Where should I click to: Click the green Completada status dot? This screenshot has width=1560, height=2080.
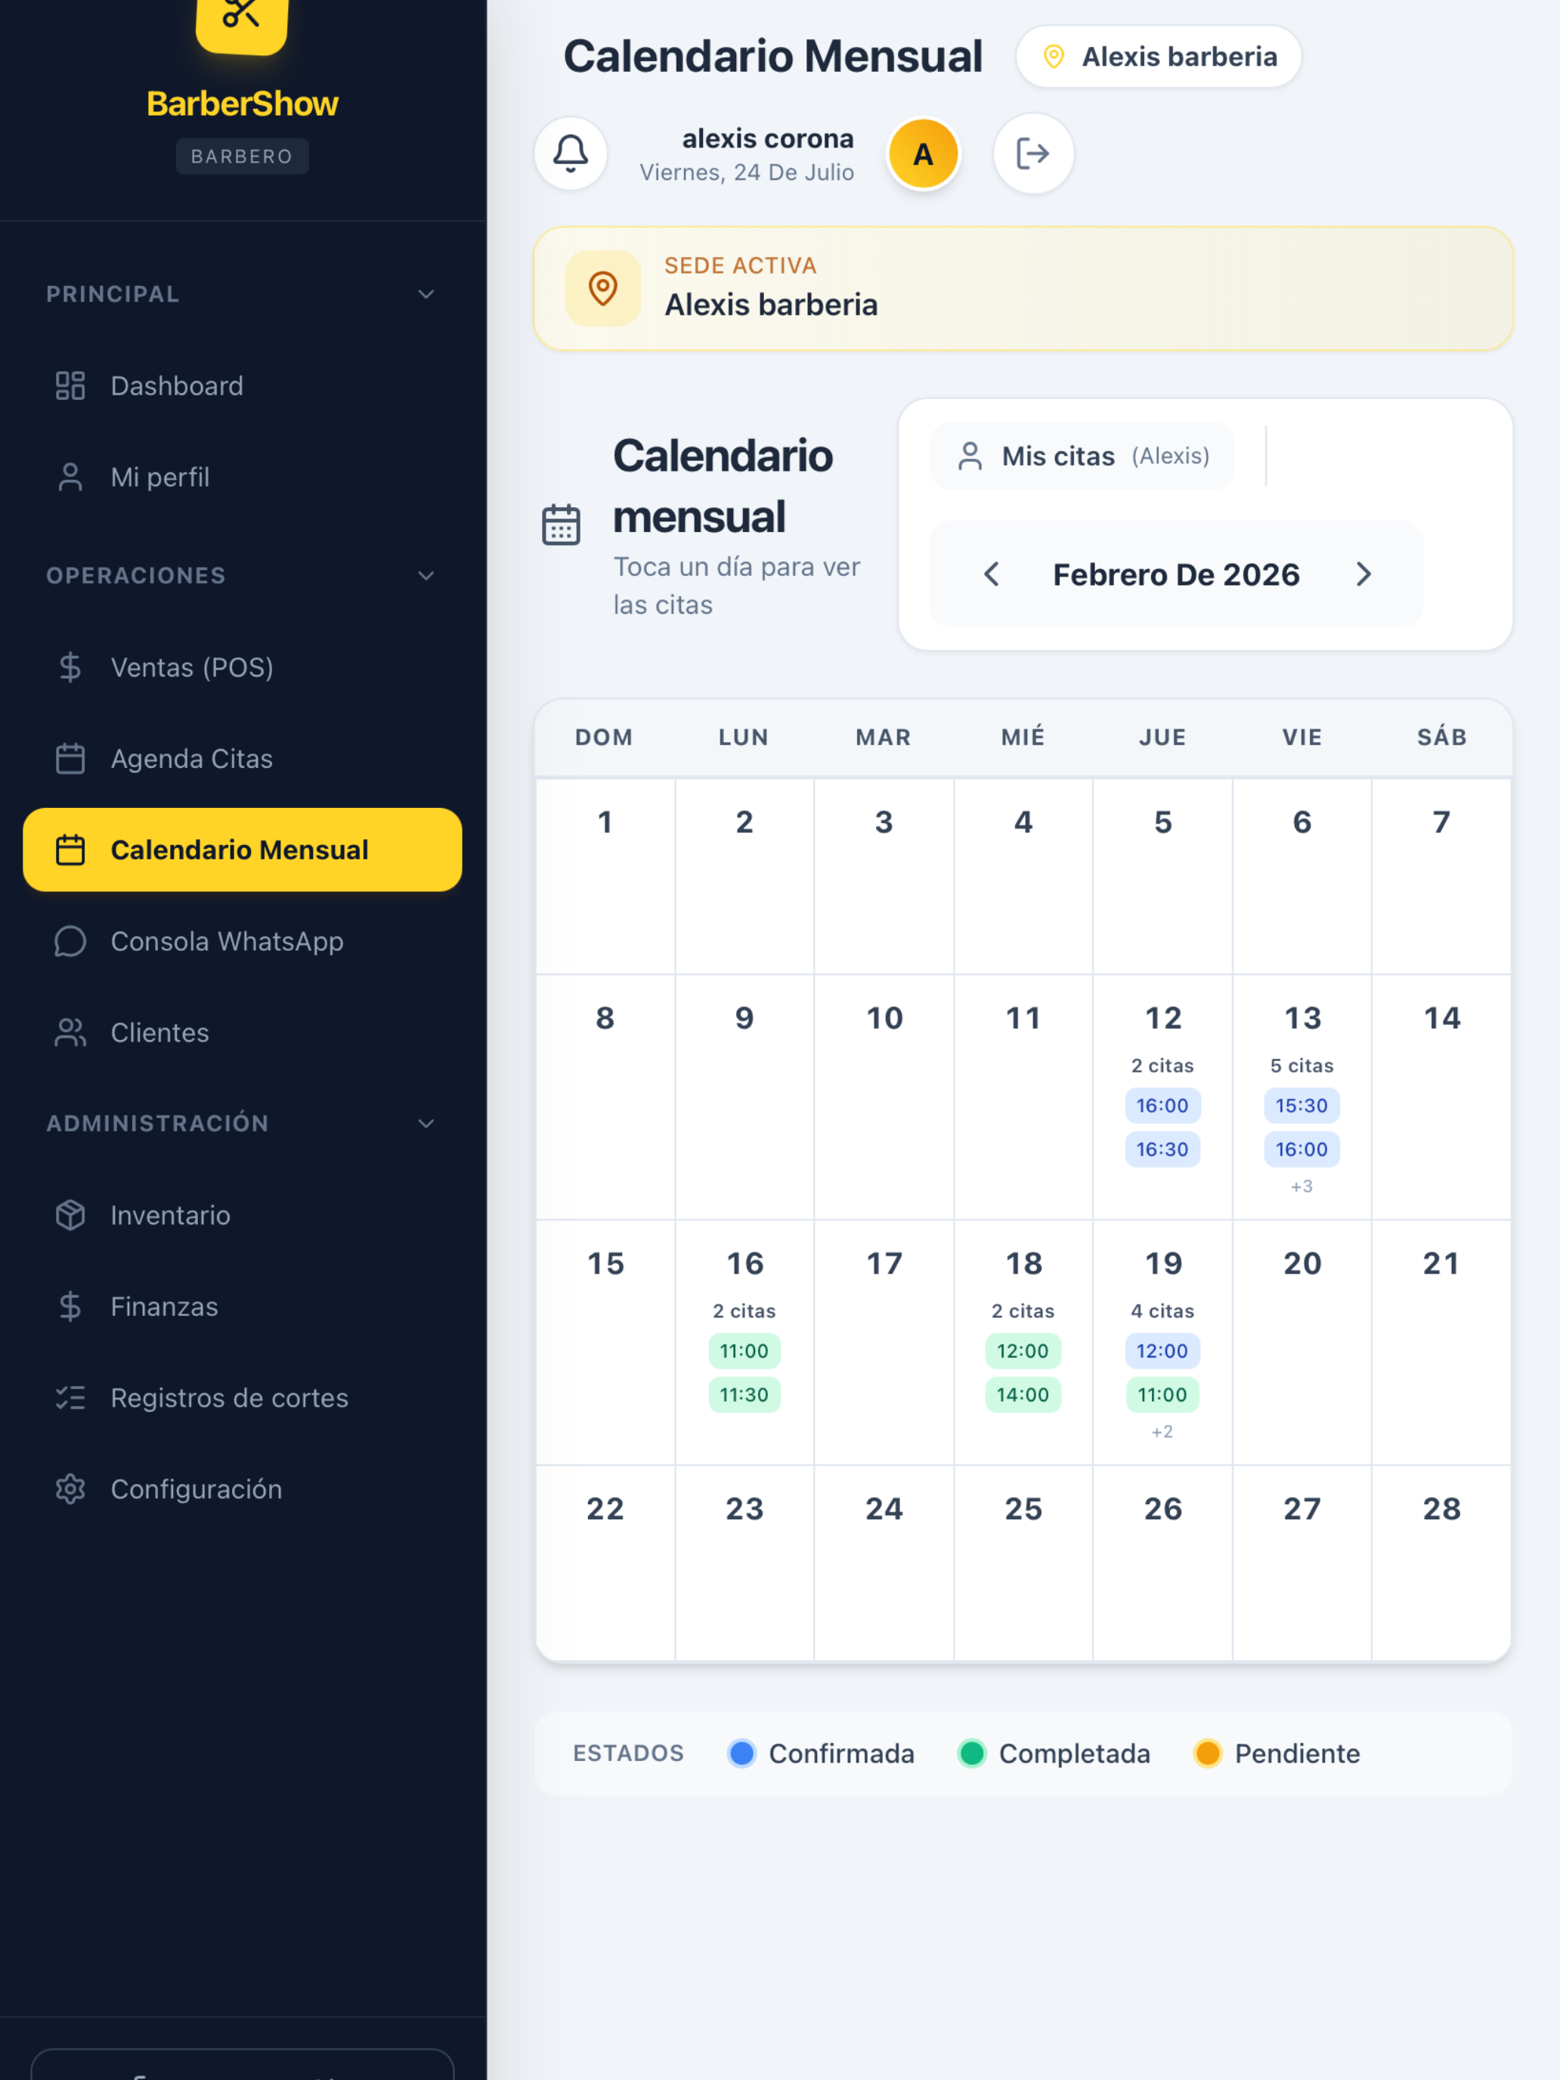pyautogui.click(x=971, y=1753)
